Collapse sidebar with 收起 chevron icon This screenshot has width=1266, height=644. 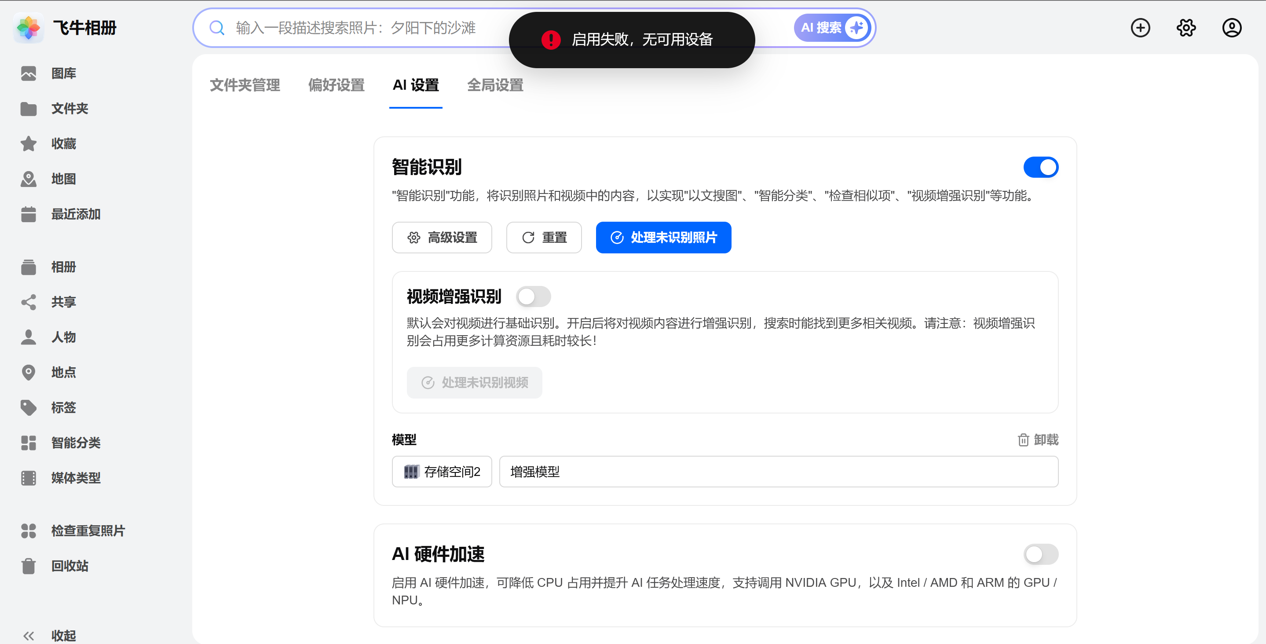coord(29,636)
